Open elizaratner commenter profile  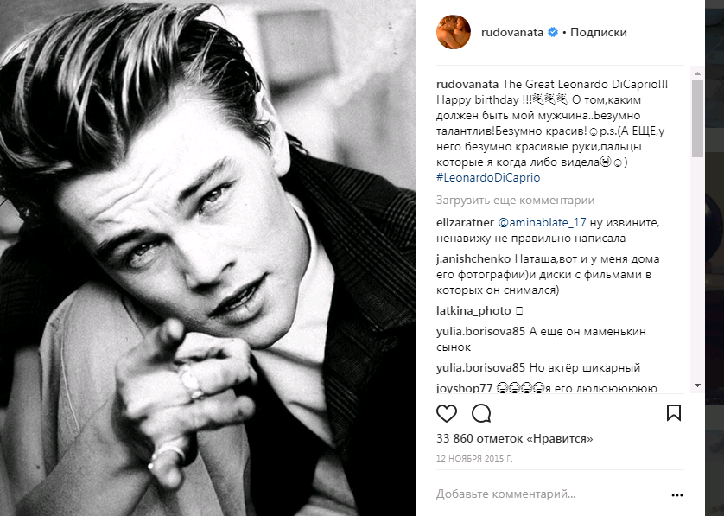(465, 222)
